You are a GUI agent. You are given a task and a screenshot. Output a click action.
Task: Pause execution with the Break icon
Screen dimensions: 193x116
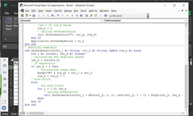pyautogui.click(x=72, y=16)
